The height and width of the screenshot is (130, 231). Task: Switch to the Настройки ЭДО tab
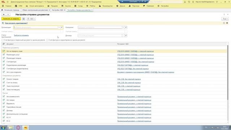(x=57, y=10)
